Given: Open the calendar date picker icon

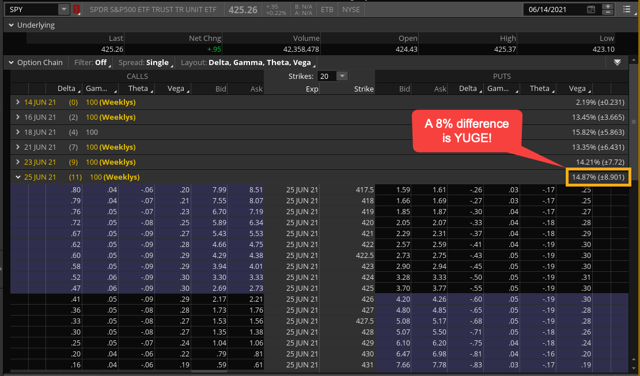Looking at the screenshot, I should point(591,9).
